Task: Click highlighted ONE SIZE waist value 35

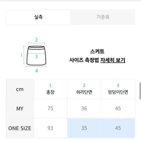Action: (x=84, y=128)
